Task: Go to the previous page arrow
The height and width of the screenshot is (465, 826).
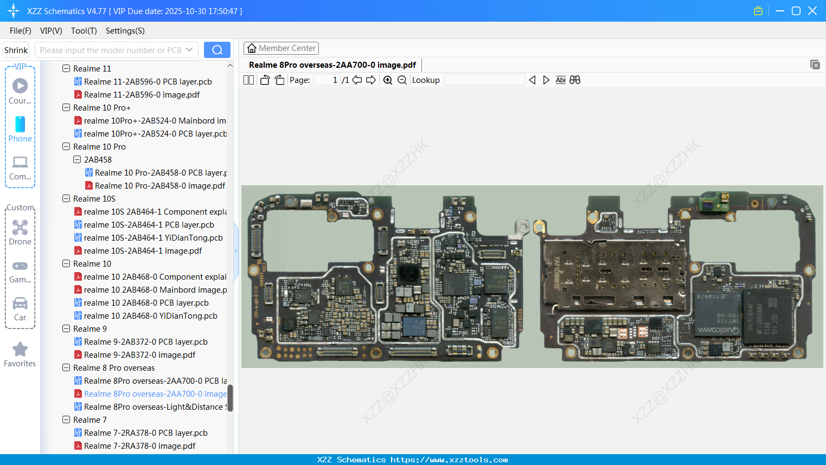Action: (357, 80)
